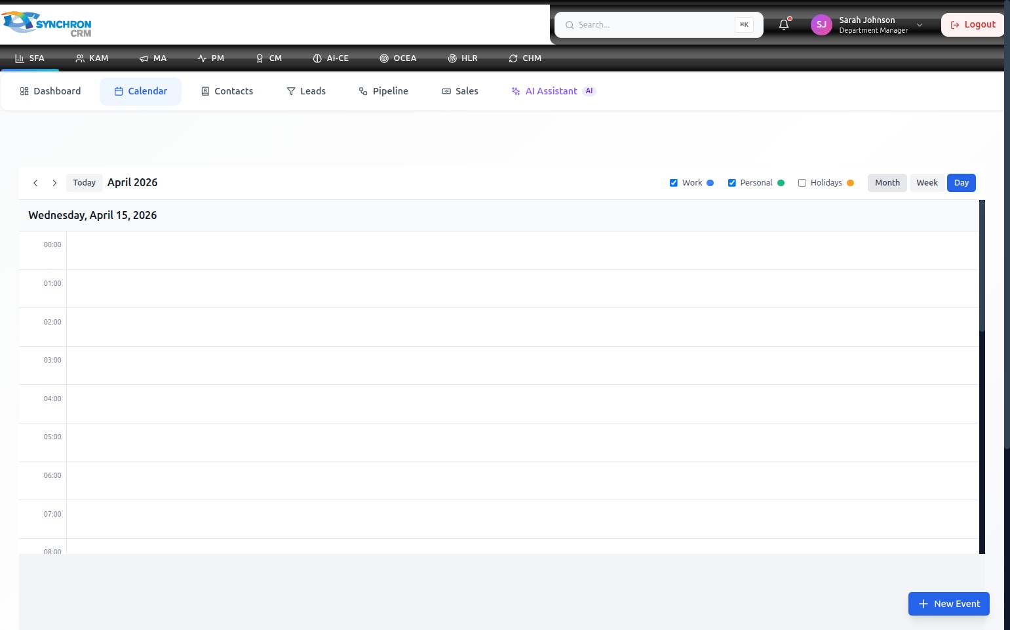Click the OCEA target icon
Screen dimensions: 1010x630
coord(384,58)
